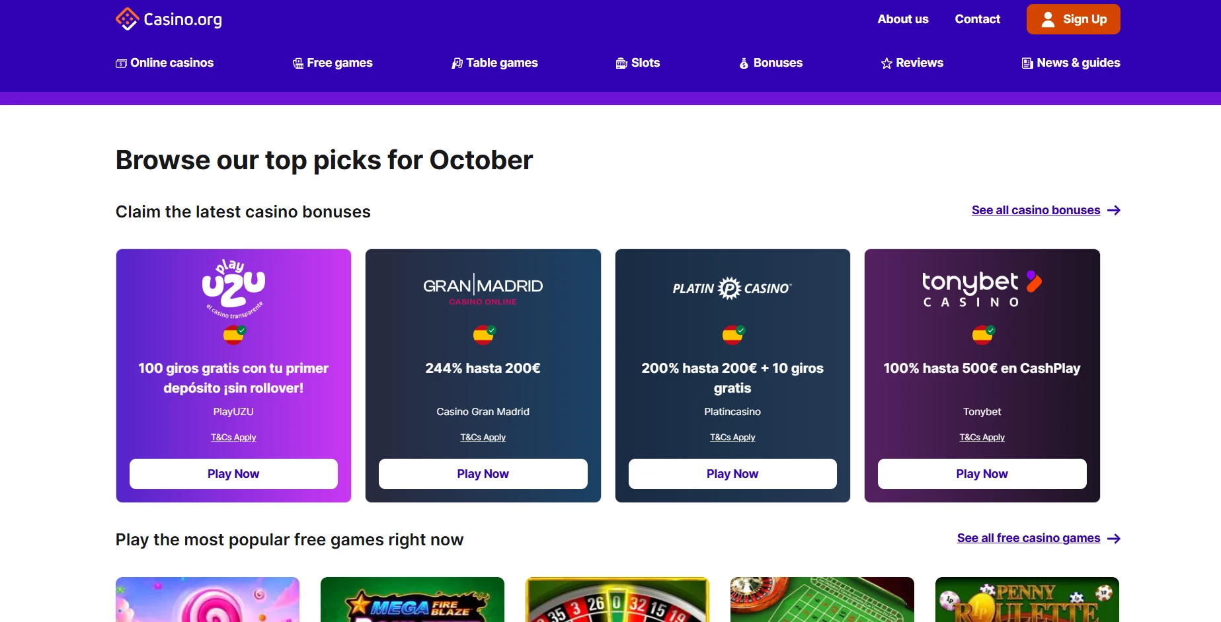
Task: Open the Reviews menu item
Action: tap(912, 63)
